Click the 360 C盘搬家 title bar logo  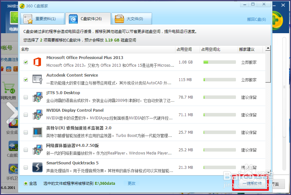point(22,6)
